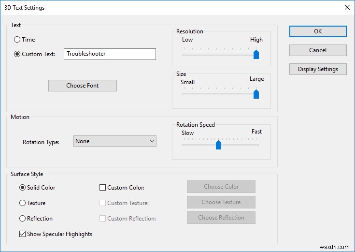Click the Small end of the Size track
The height and width of the screenshot is (252, 355).
coord(185,94)
